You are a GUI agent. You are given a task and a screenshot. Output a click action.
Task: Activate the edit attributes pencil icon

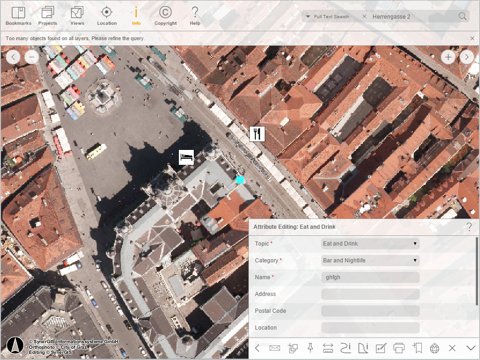[381, 348]
